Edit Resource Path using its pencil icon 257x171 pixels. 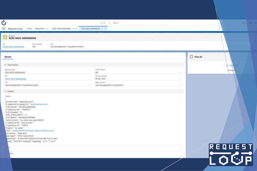click(x=180, y=85)
